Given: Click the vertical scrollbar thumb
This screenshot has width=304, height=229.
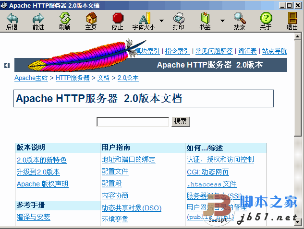Looking at the screenshot, I should pos(297,88).
